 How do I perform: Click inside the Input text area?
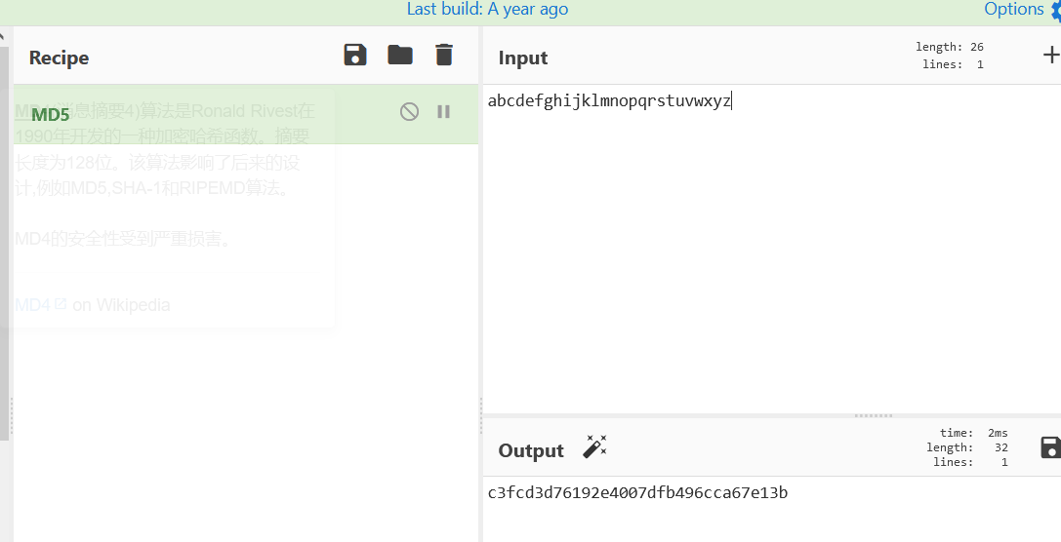point(772,248)
